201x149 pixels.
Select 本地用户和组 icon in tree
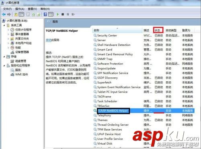12,43
